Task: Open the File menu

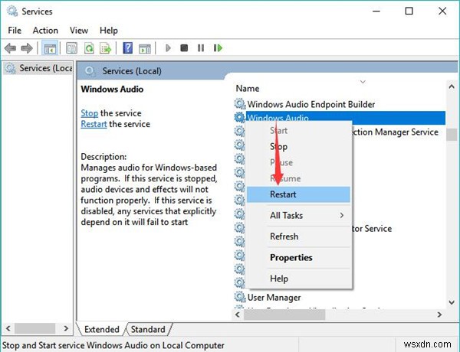Action: 15,31
